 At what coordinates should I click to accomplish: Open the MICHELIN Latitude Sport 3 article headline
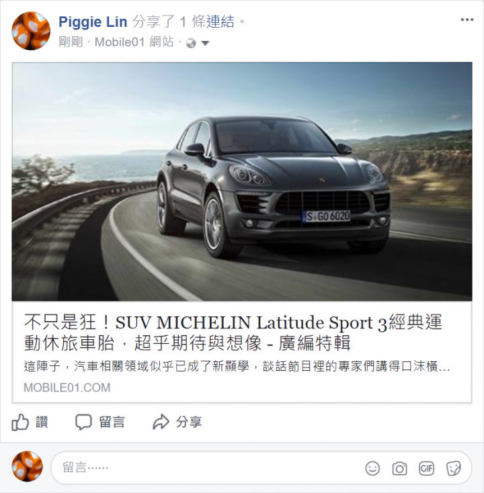pos(233,332)
